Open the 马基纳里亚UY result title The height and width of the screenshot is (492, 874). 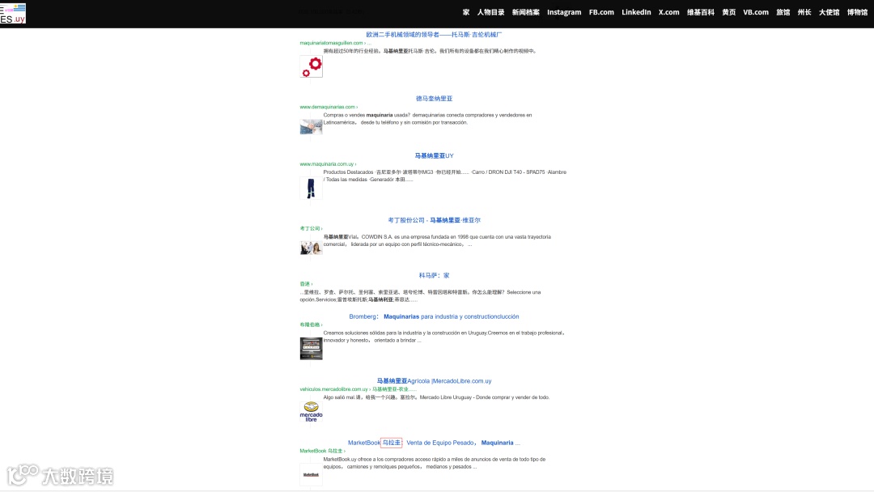[435, 156]
